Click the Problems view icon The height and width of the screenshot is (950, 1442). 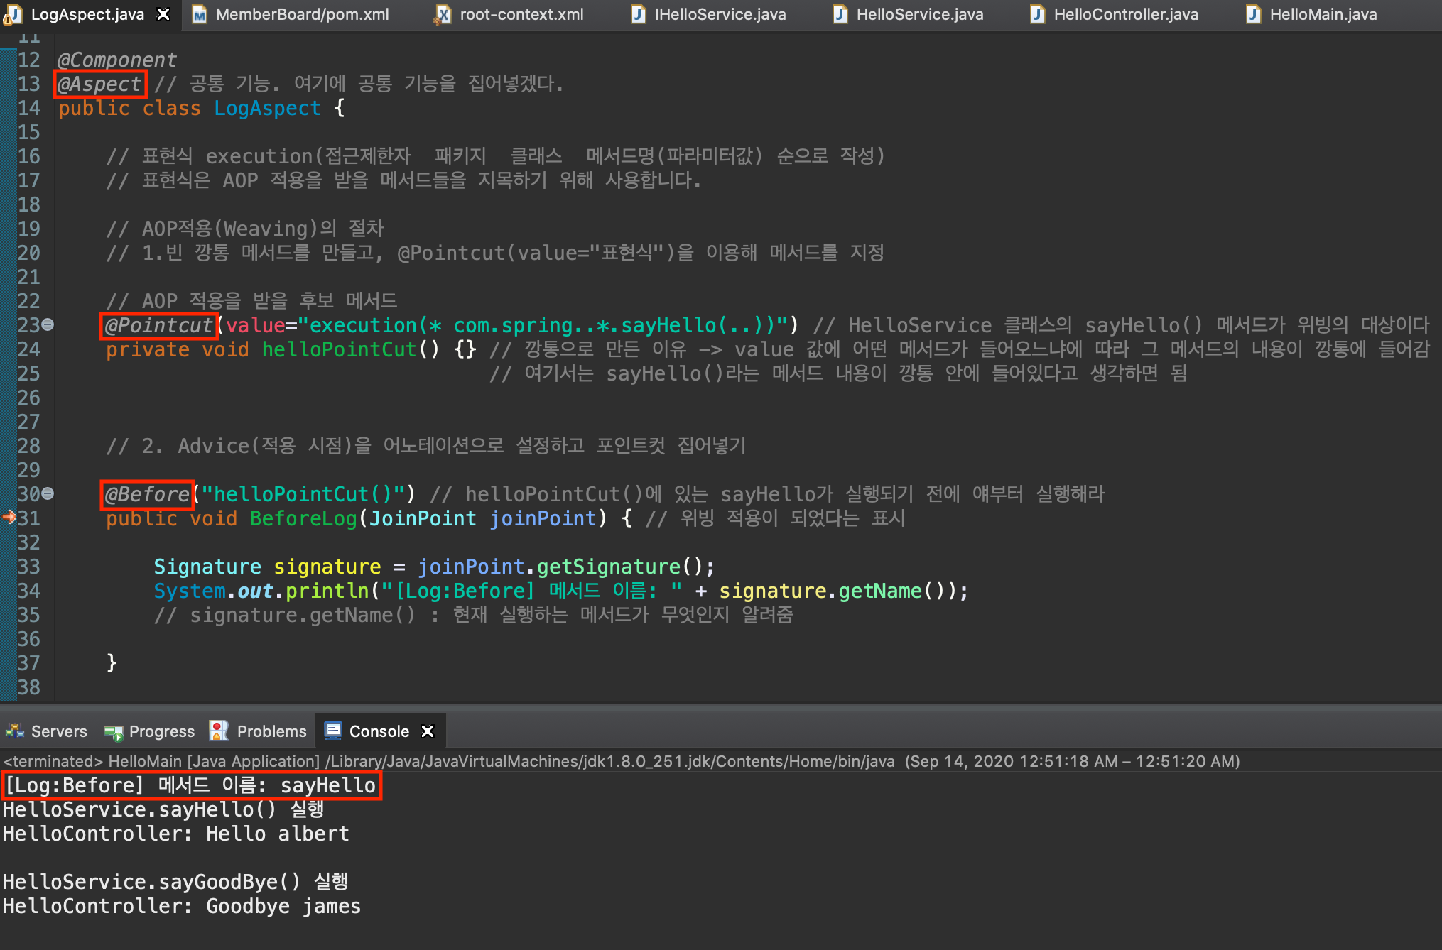tap(219, 731)
